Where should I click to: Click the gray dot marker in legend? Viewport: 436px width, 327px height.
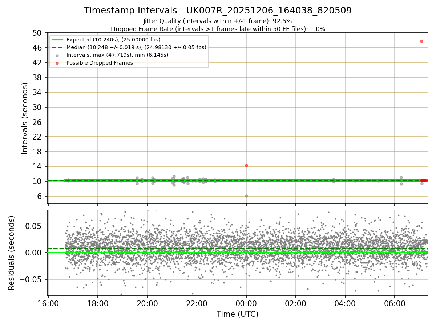tap(57, 55)
